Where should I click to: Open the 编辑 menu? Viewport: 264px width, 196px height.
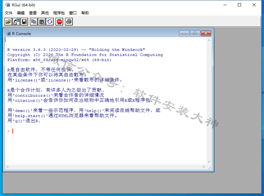(21, 13)
